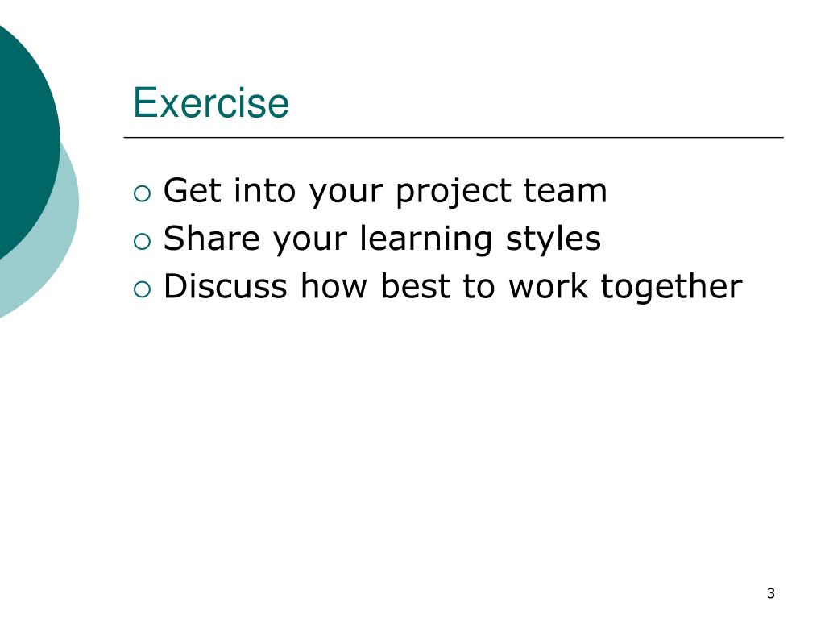Click slide number 3 in the corner
The height and width of the screenshot is (619, 825).
(771, 594)
